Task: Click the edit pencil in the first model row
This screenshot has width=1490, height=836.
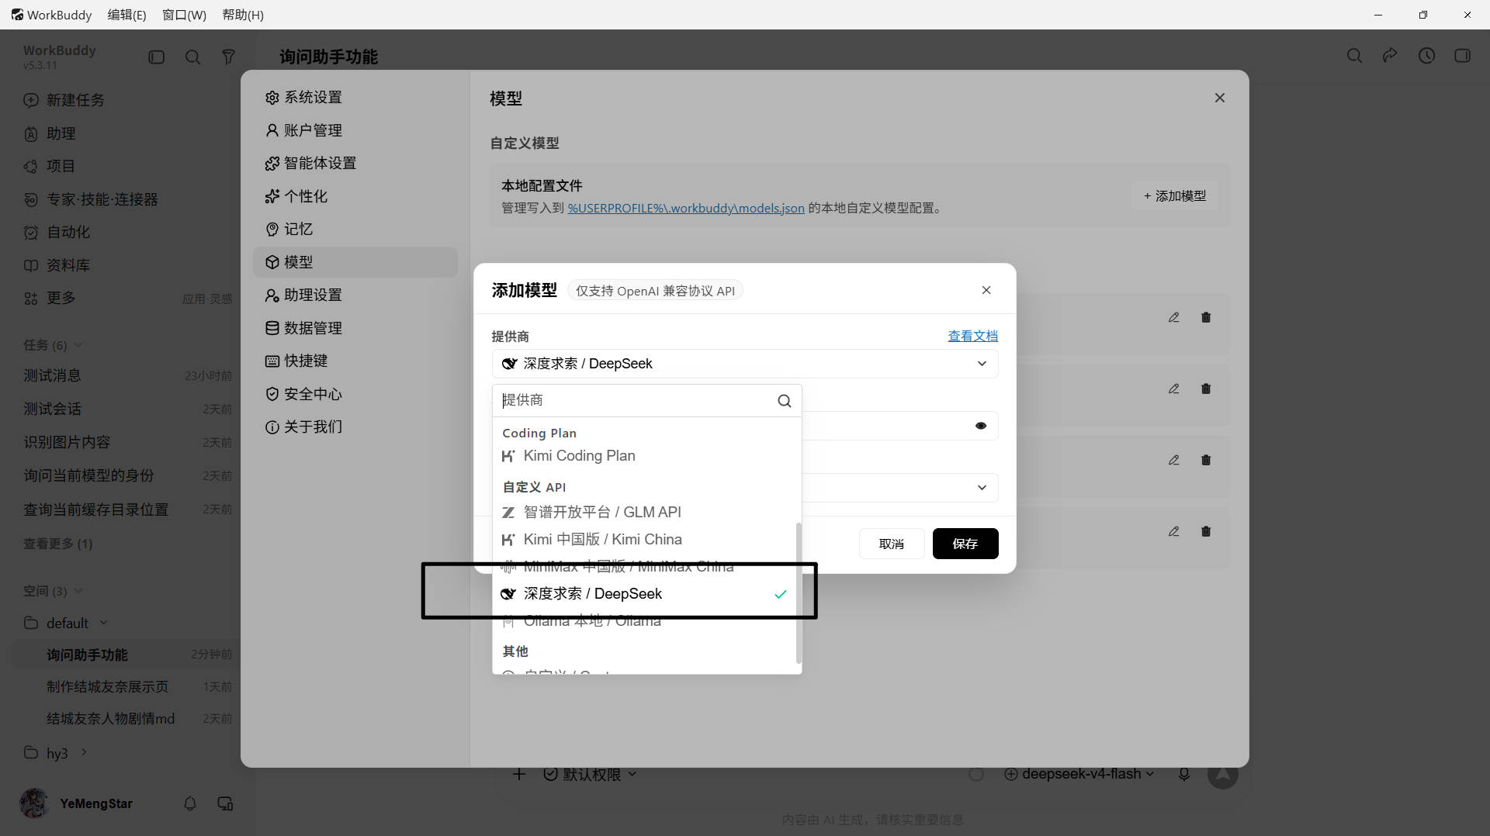Action: click(x=1174, y=317)
